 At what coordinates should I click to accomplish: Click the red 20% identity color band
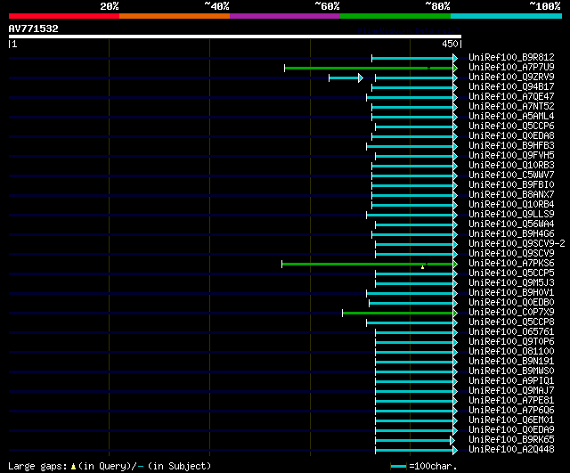tap(64, 16)
